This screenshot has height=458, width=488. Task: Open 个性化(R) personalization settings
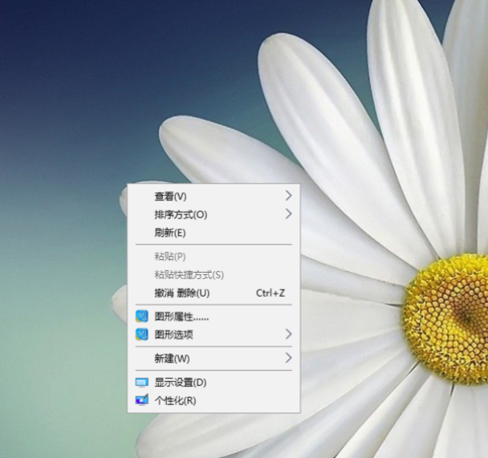pos(213,400)
